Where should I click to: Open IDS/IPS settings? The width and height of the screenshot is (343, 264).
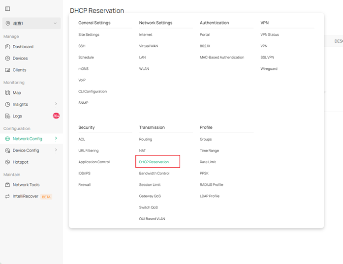(x=84, y=174)
